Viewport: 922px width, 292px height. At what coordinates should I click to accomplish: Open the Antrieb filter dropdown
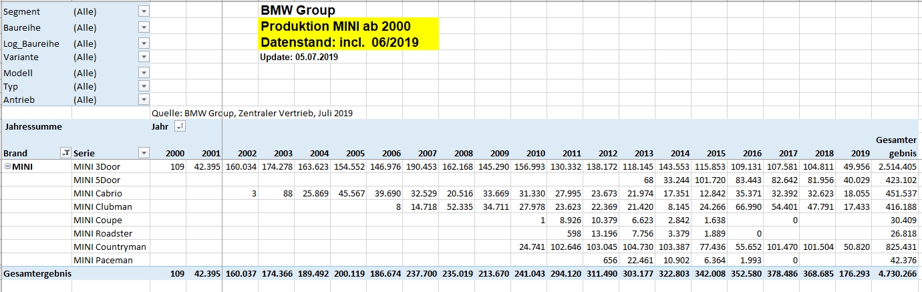(144, 100)
